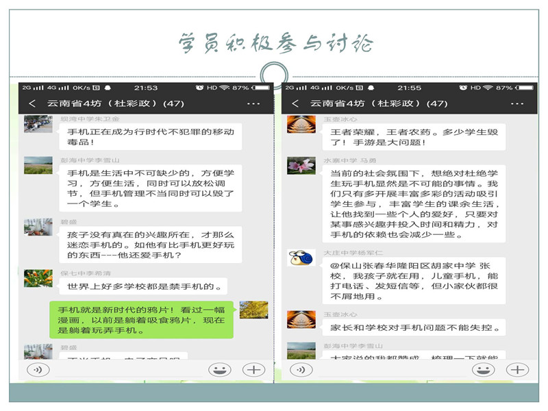
Task: Open the emoji picker in left chat
Action: pyautogui.click(x=219, y=370)
